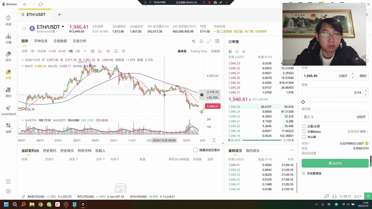Open the 持有币种 holdings tab
The width and height of the screenshot is (372, 209).
click(85, 151)
